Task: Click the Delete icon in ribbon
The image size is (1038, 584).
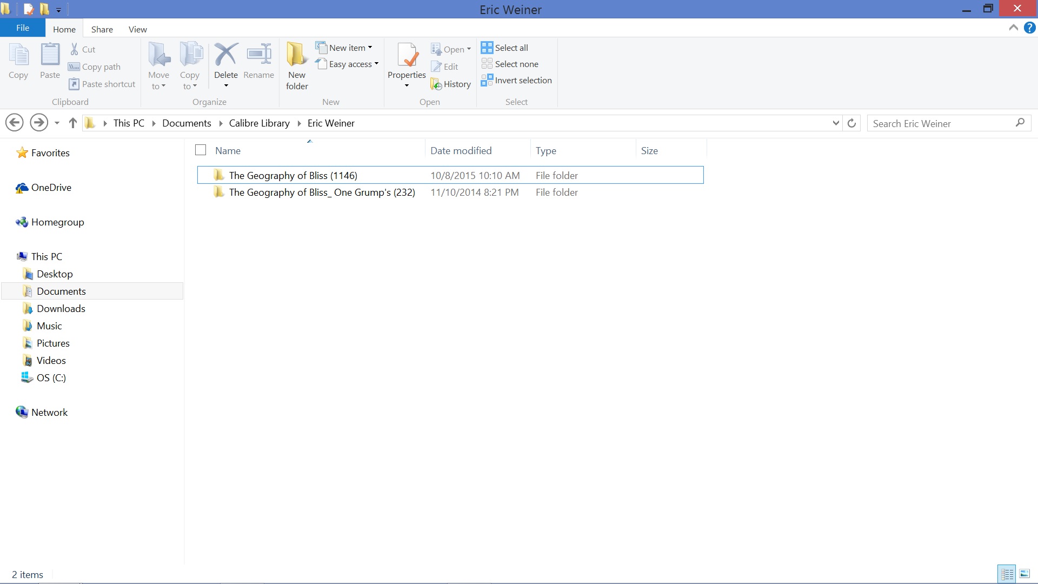Action: (225, 56)
